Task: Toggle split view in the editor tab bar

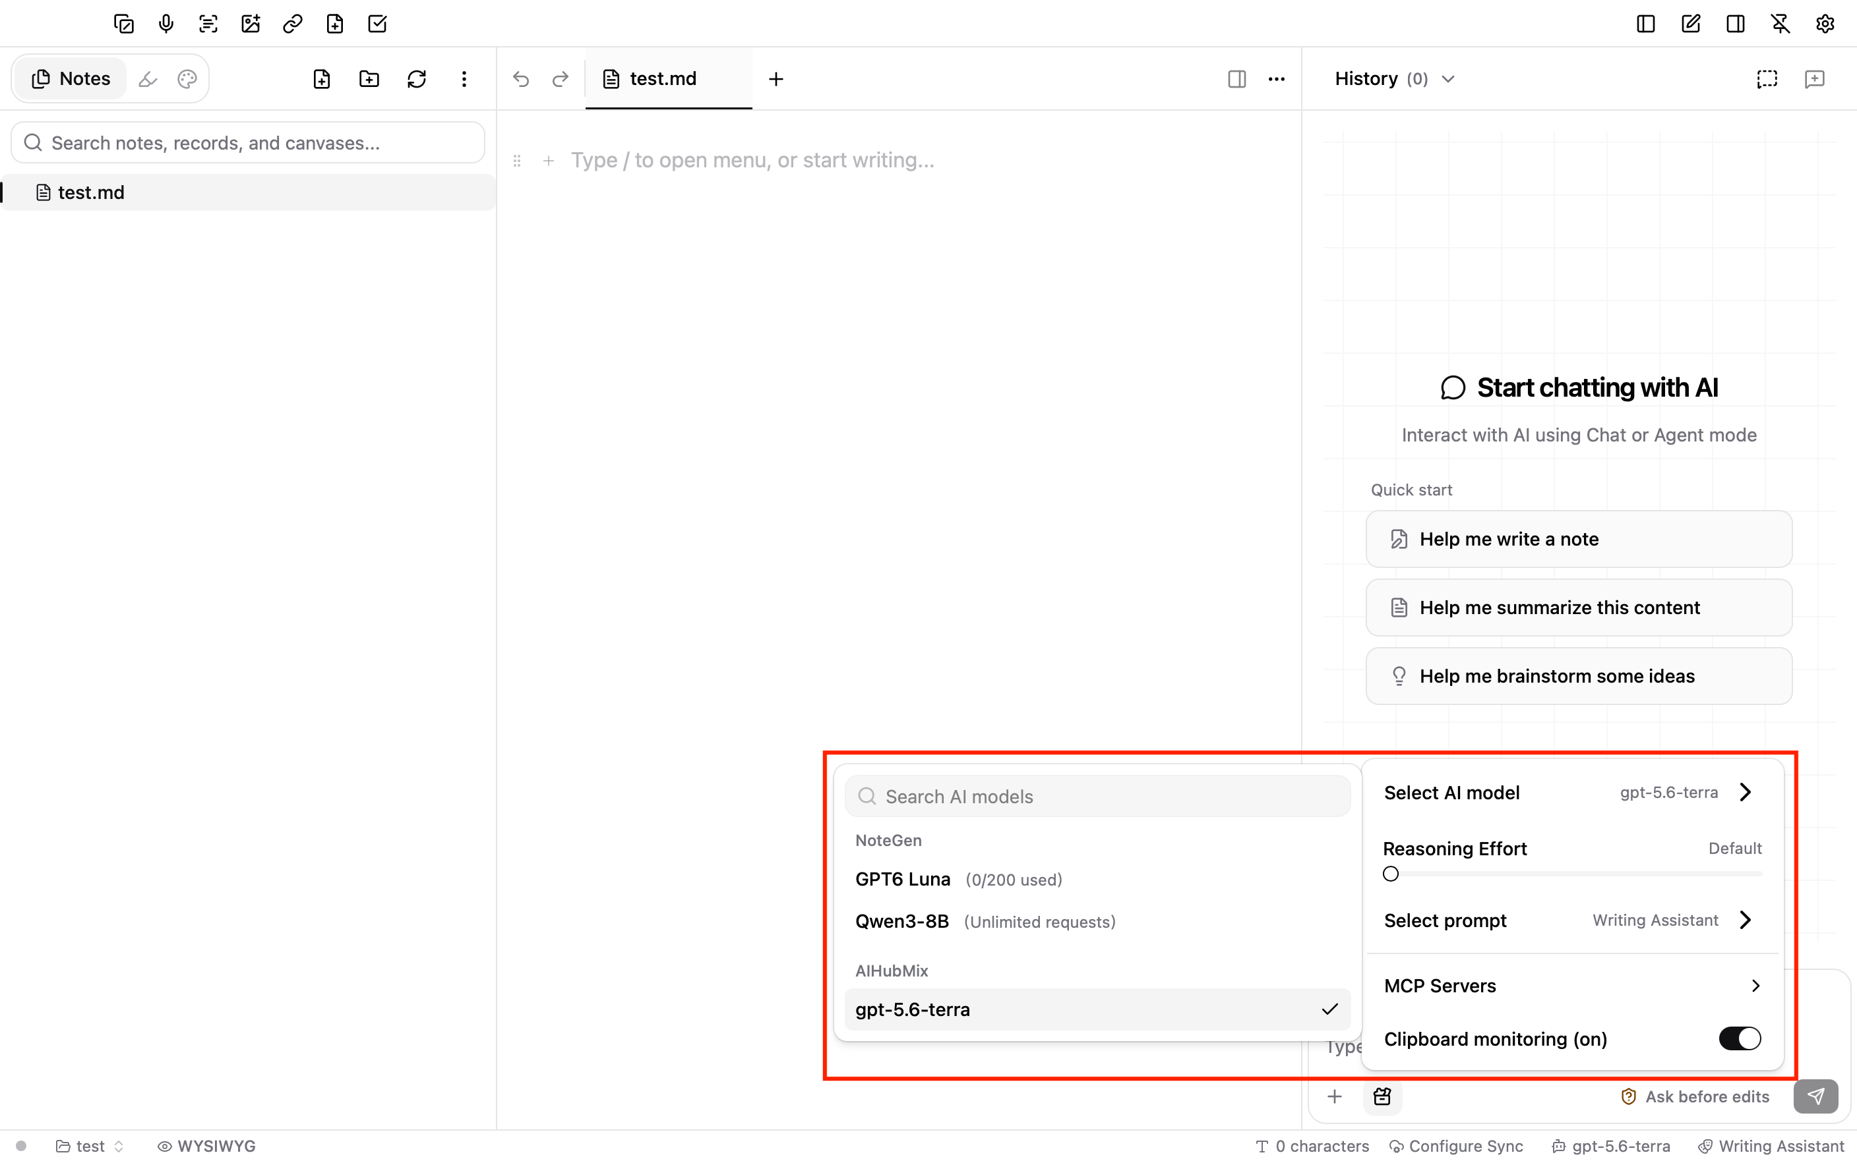Action: tap(1237, 79)
